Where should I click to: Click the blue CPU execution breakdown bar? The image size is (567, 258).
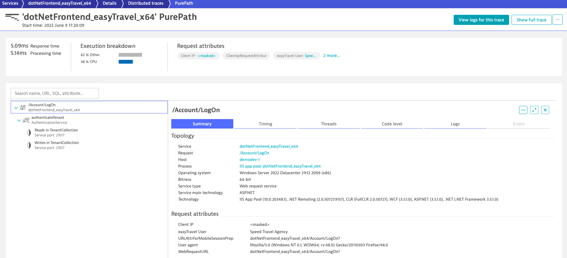pyautogui.click(x=126, y=62)
